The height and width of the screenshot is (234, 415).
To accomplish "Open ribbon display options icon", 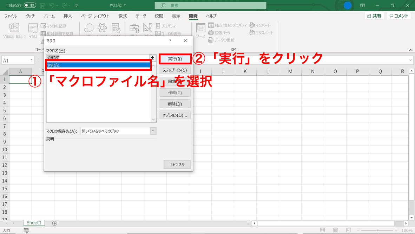I will tap(362, 5).
